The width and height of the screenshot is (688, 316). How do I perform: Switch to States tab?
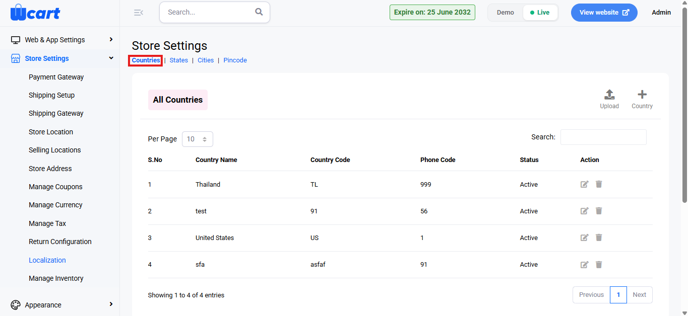pos(179,60)
